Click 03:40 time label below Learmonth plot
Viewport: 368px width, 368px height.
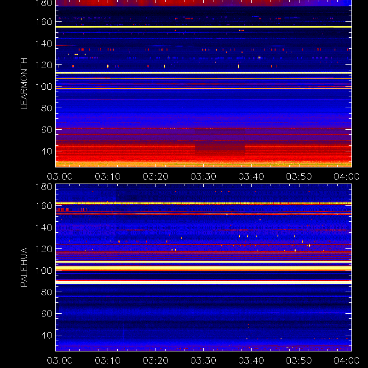coord(251,177)
